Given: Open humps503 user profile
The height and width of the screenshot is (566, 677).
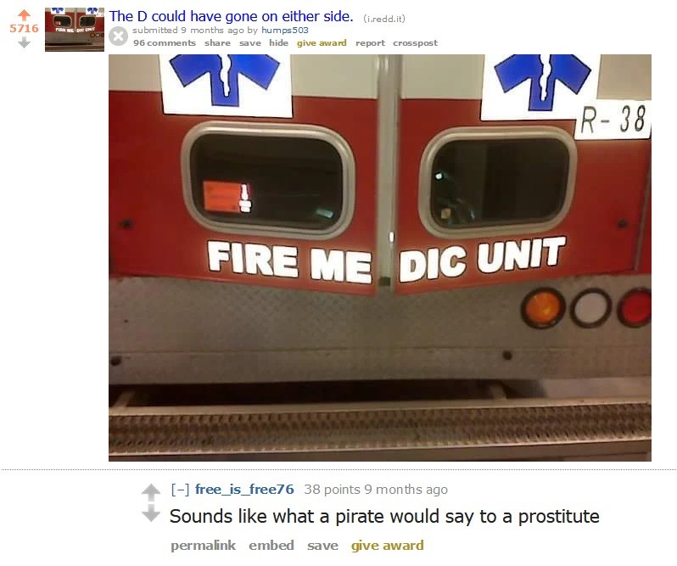Looking at the screenshot, I should coord(285,31).
